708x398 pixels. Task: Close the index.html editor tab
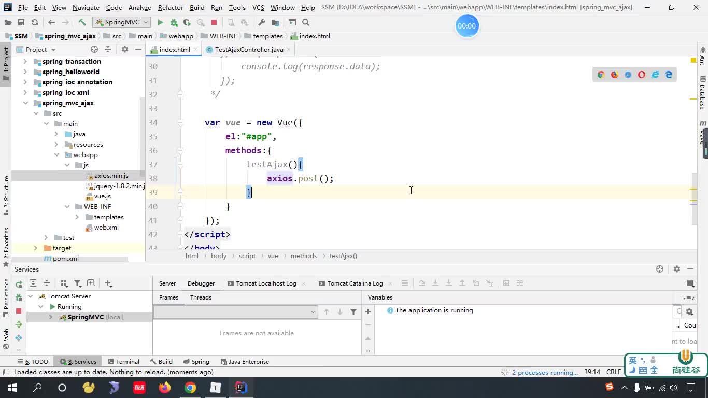tap(195, 49)
